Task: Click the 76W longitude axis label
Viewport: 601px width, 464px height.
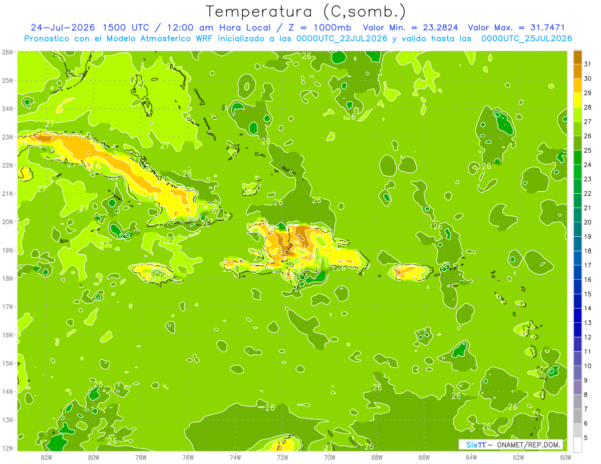Action: click(x=188, y=456)
